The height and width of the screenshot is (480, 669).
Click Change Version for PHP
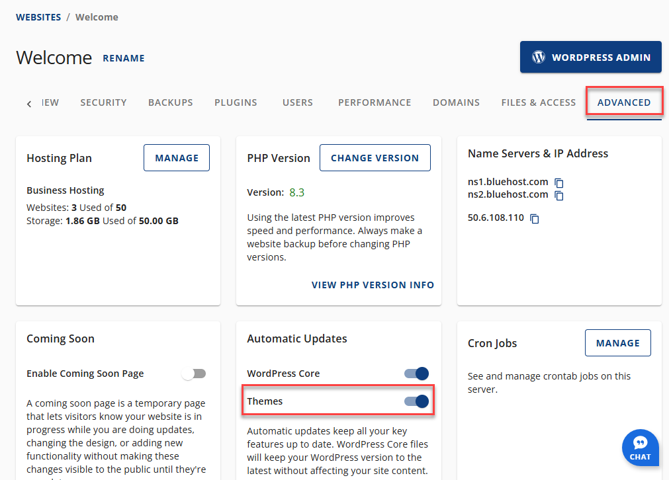tap(375, 157)
